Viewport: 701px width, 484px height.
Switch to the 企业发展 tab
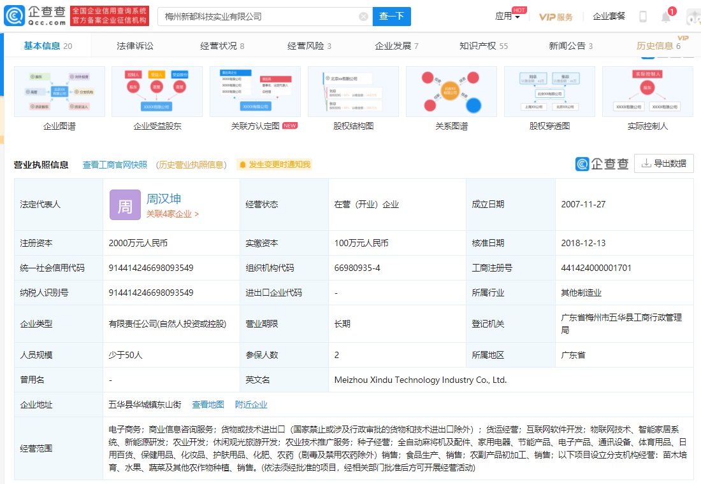click(x=396, y=46)
